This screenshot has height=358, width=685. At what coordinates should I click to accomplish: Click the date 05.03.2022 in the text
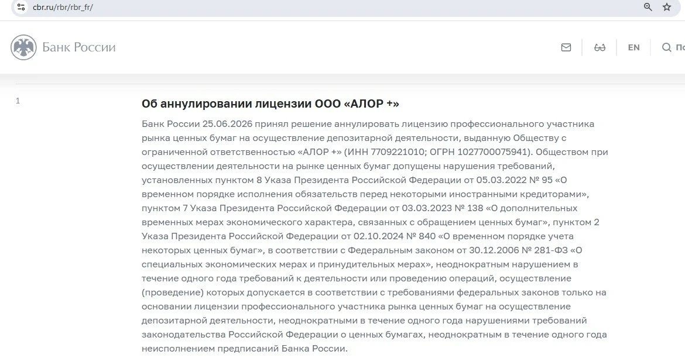(502, 180)
